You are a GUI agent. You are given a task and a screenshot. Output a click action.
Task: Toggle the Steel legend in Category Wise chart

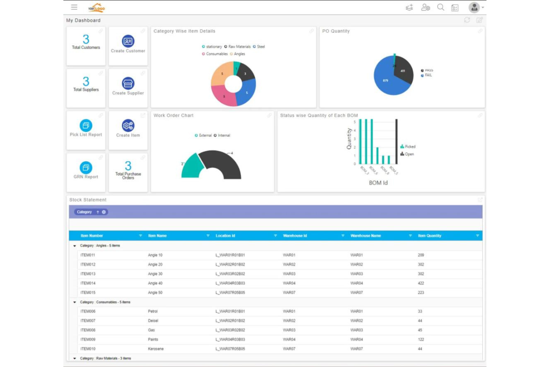click(259, 46)
